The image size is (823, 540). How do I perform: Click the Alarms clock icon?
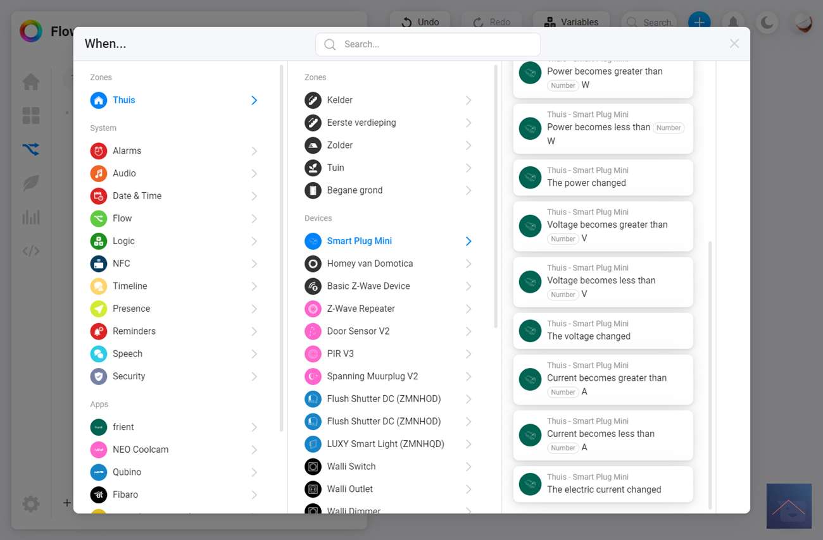(x=98, y=150)
